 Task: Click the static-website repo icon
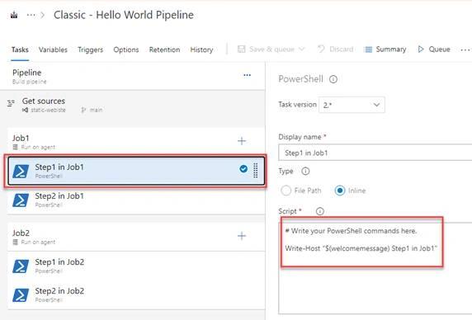pos(25,110)
